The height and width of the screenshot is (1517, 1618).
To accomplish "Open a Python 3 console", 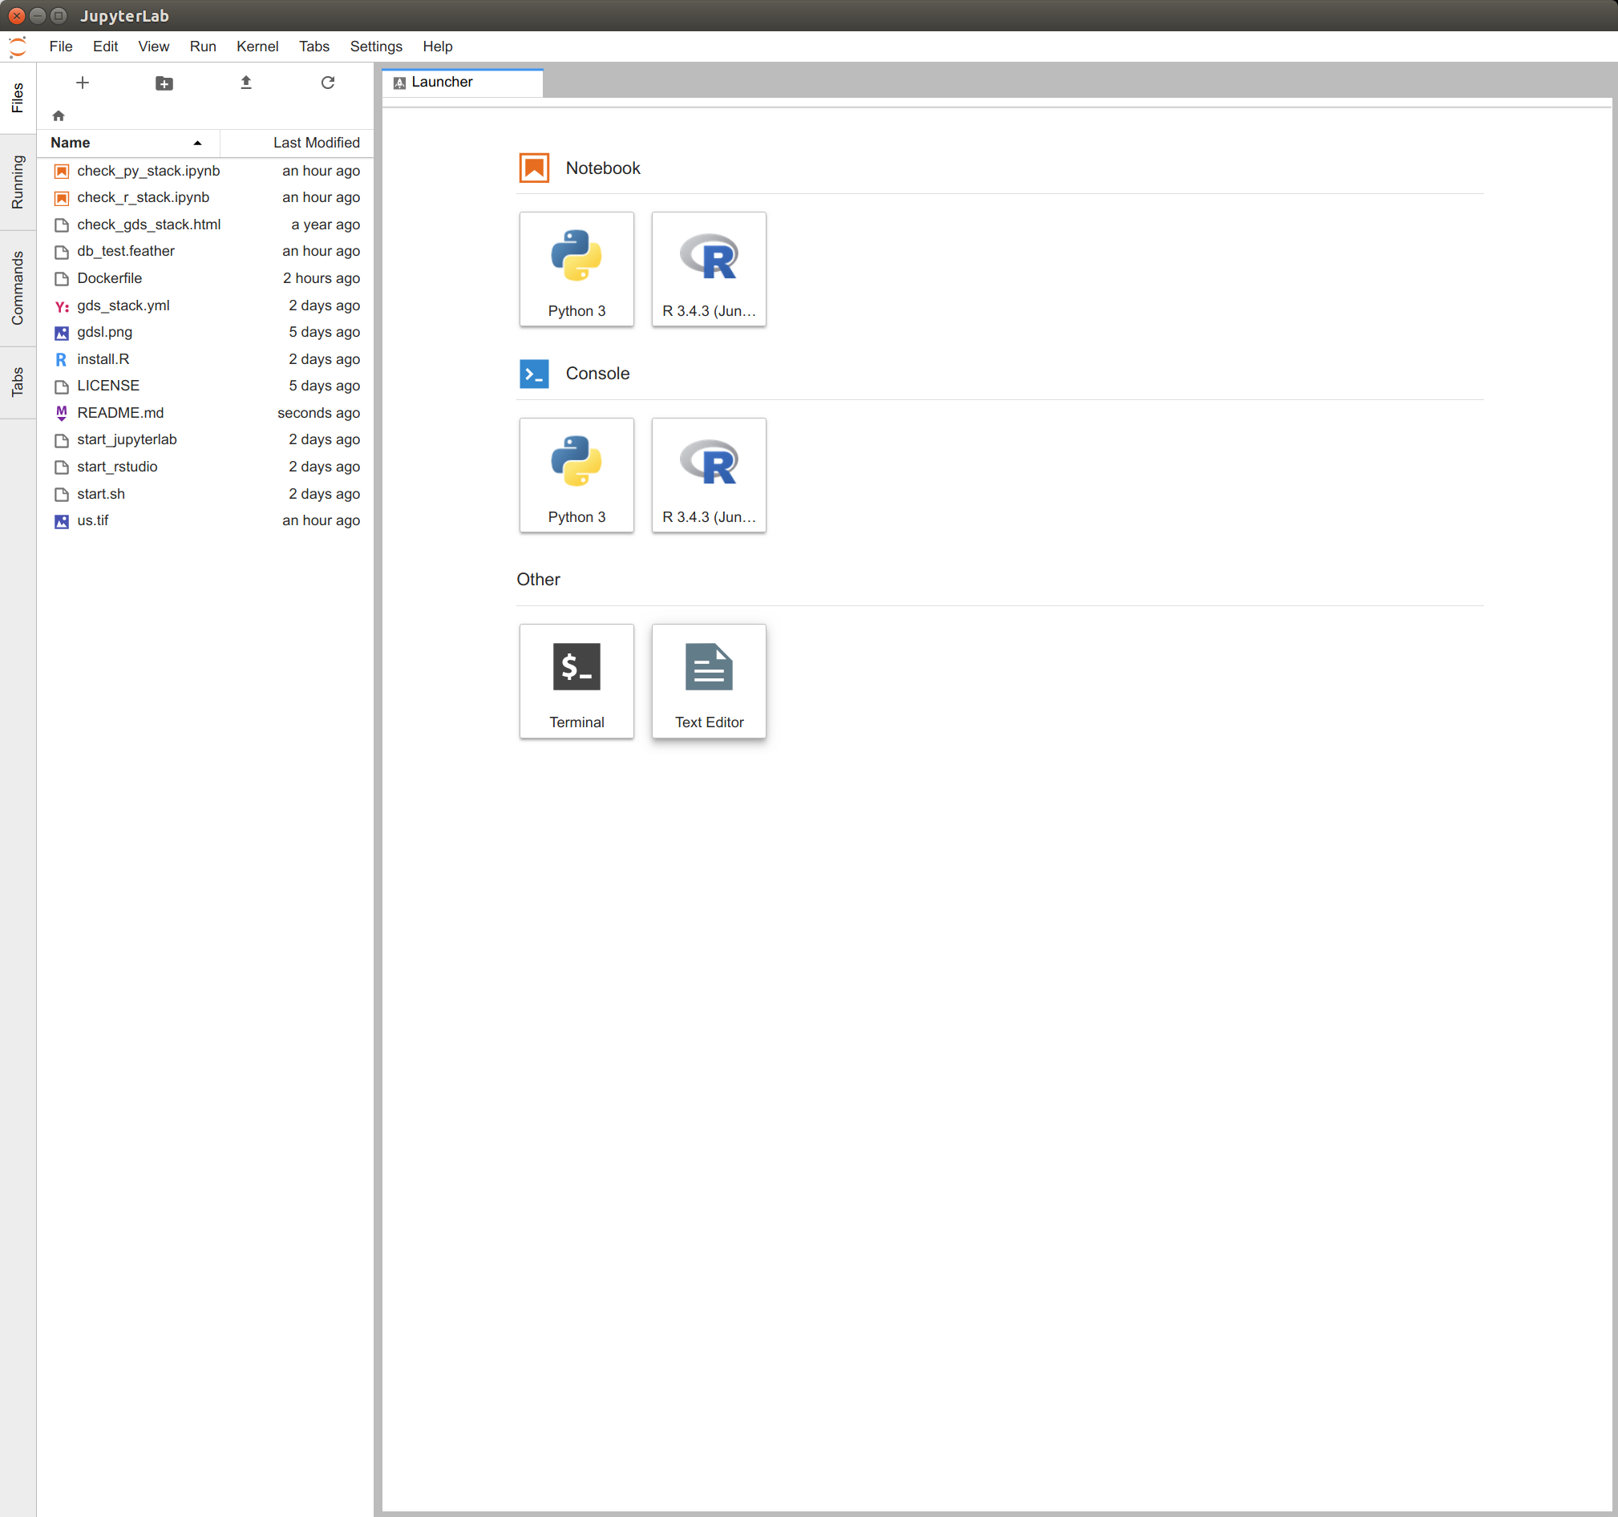I will 576,475.
